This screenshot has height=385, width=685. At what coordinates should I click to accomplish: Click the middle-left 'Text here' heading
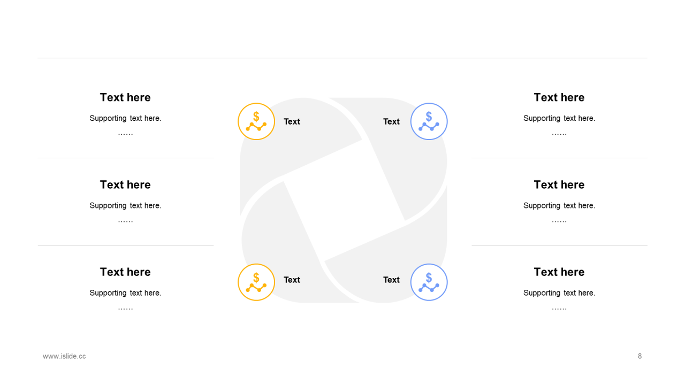point(125,184)
